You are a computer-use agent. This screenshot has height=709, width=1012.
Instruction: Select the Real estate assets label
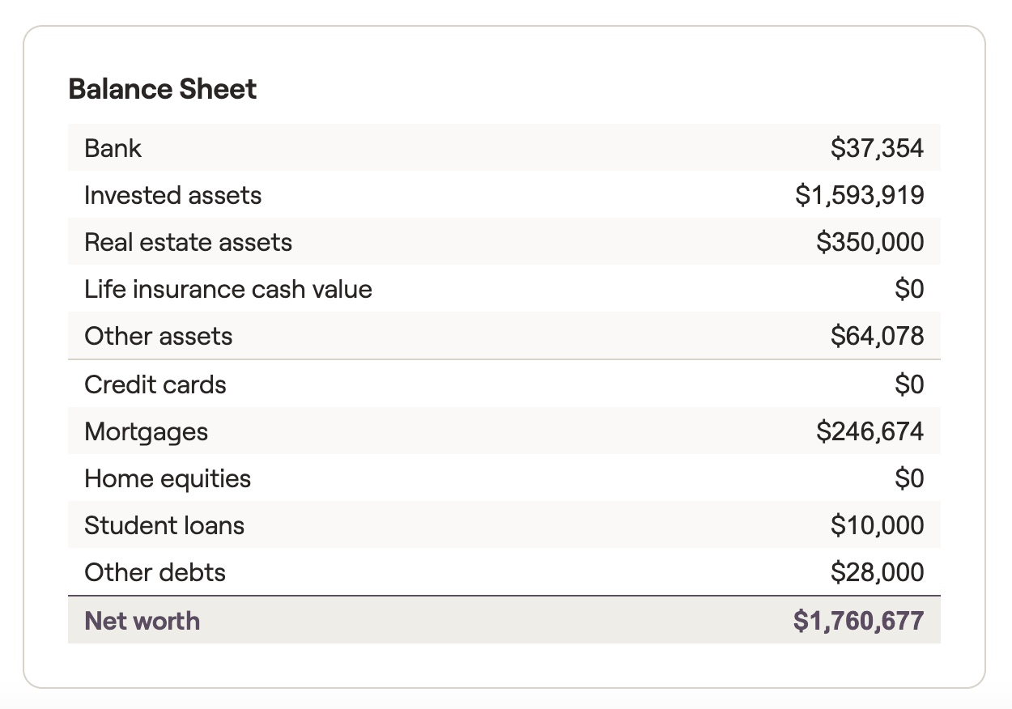tap(188, 242)
